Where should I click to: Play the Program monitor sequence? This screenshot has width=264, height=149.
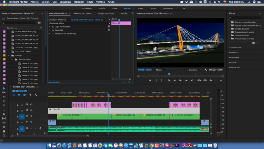[x=180, y=81]
